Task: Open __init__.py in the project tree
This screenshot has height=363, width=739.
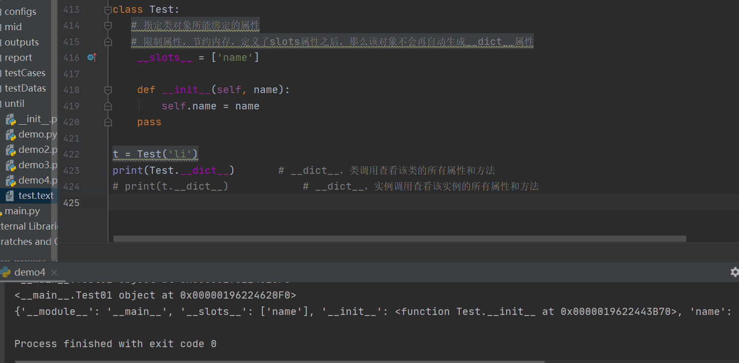Action: pos(38,119)
